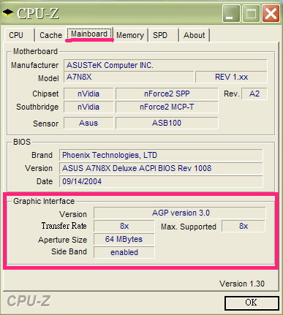Click the Max. Supported 8x value
This screenshot has height=315, width=283.
pyautogui.click(x=244, y=226)
